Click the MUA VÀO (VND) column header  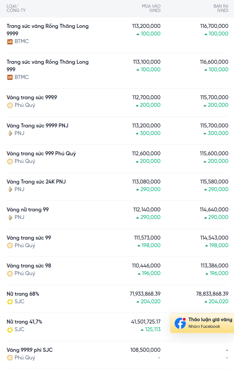point(151,8)
